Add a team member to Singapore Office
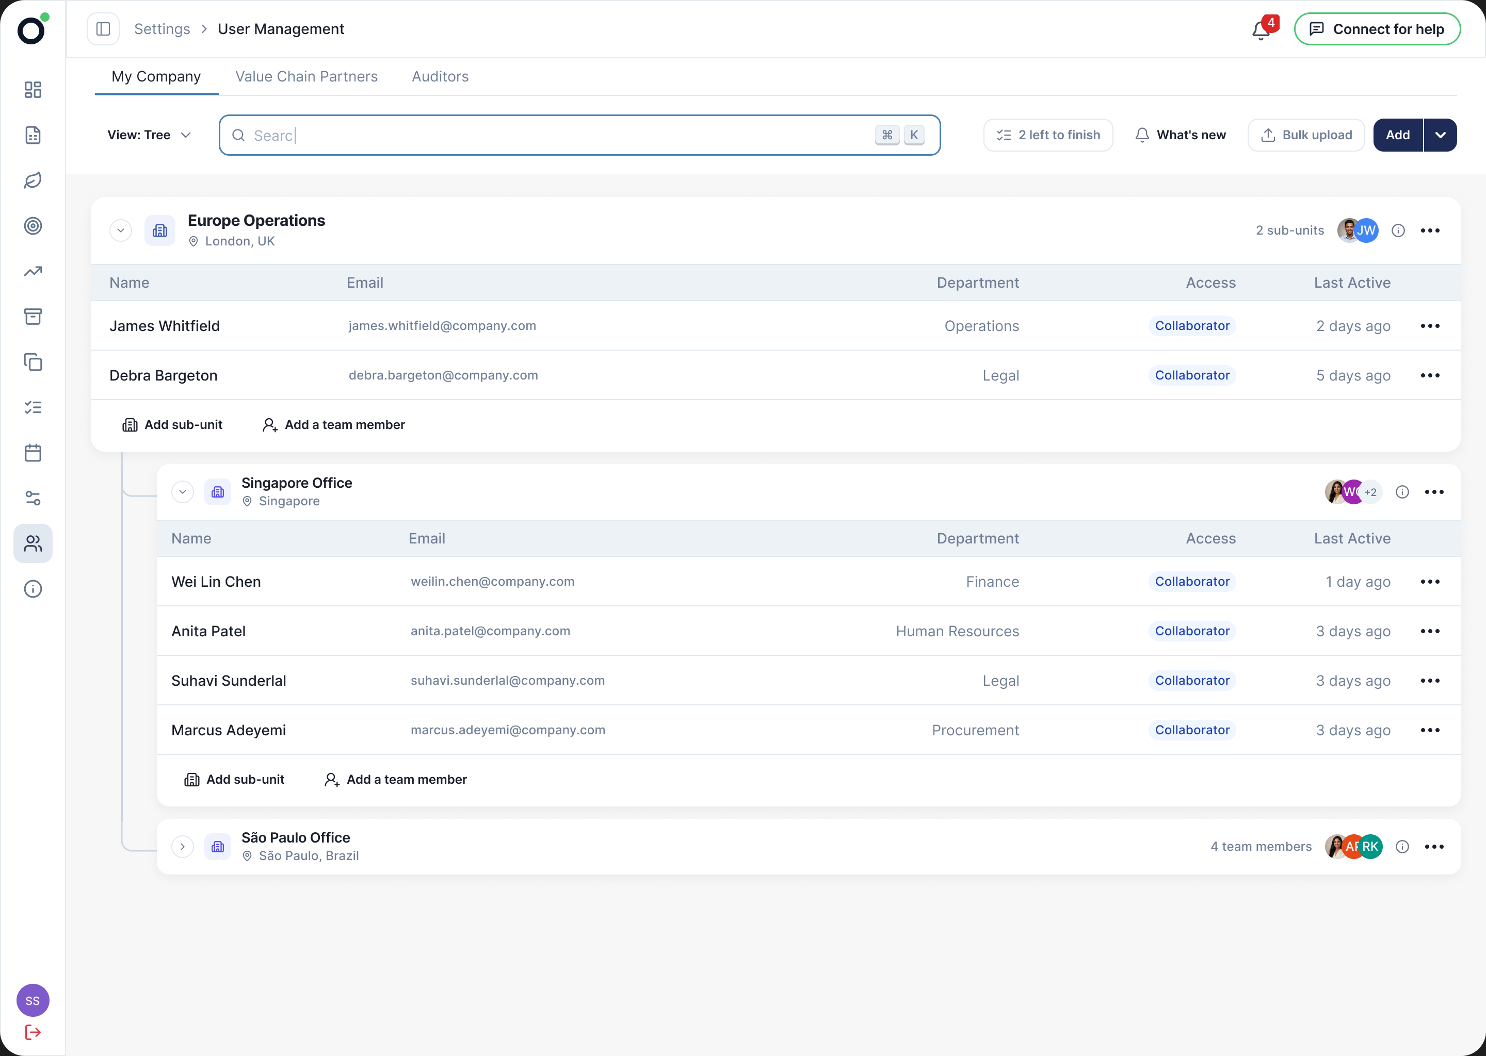This screenshot has height=1056, width=1486. (x=396, y=780)
